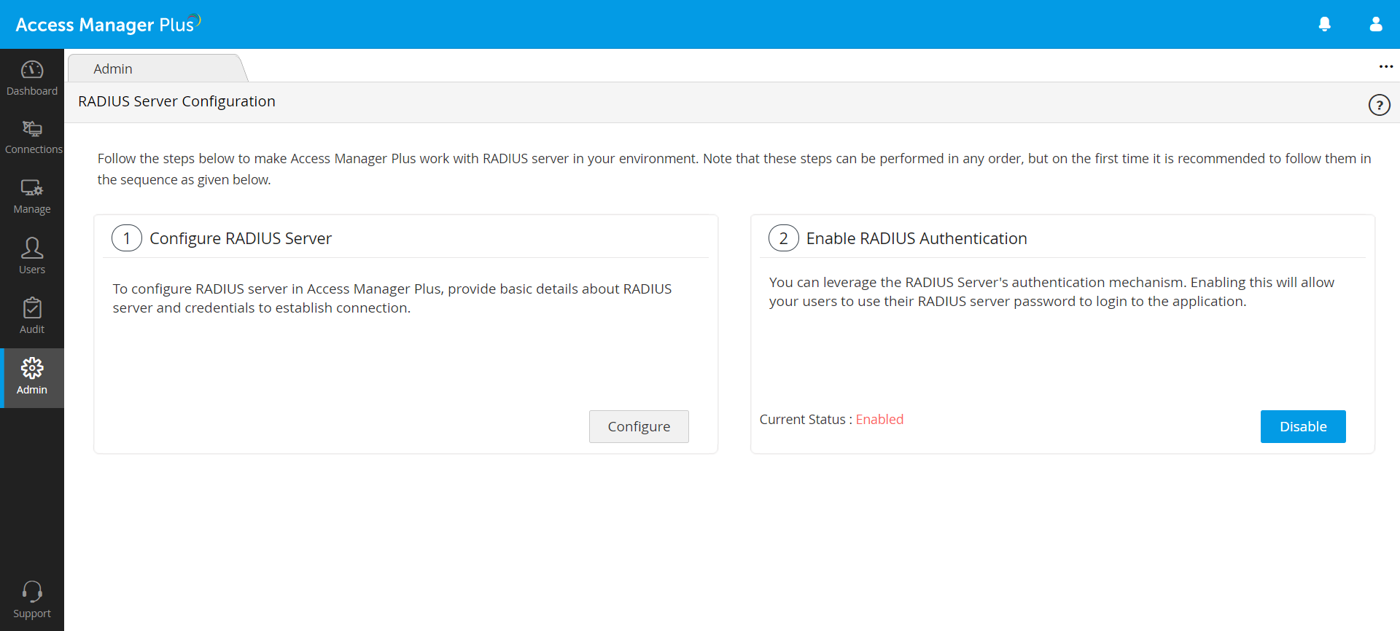Open the three-dot more options menu
The width and height of the screenshot is (1400, 631).
(x=1385, y=66)
